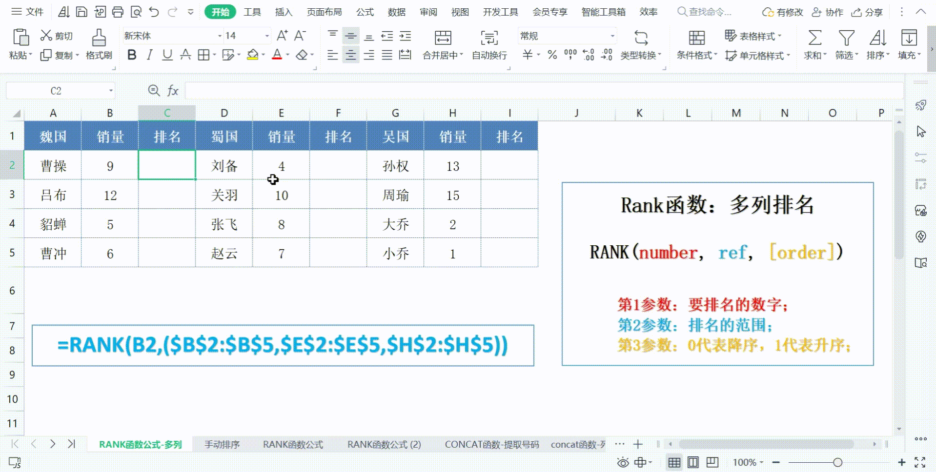Screen dimensions: 936x472
Task: Click the currency format yen icon
Action: [528, 55]
